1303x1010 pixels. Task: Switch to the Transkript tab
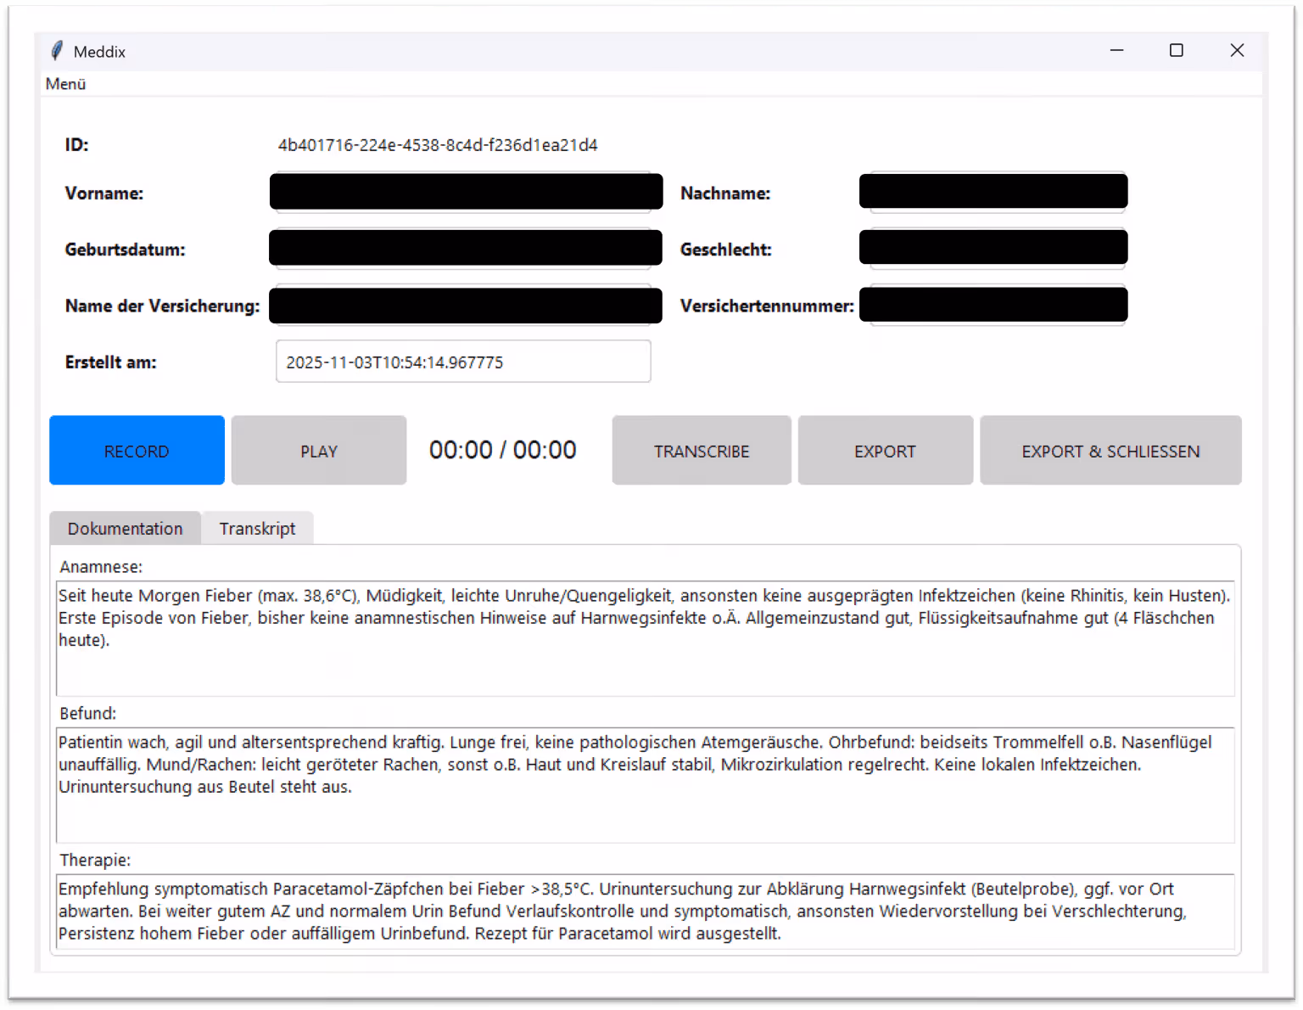(x=257, y=528)
